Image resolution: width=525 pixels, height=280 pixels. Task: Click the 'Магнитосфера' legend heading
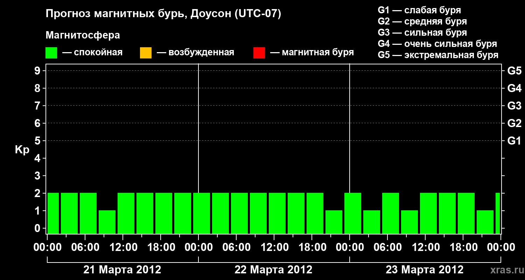click(x=83, y=35)
